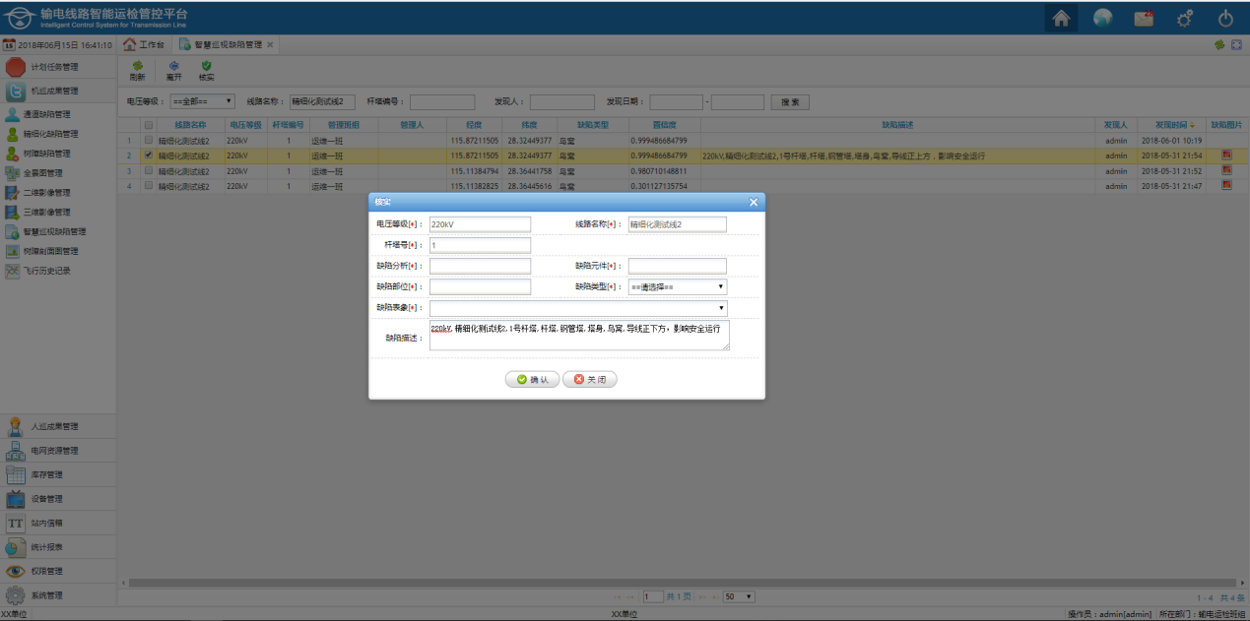Click the 缺陷分析 input field
The image size is (1250, 621).
[480, 266]
